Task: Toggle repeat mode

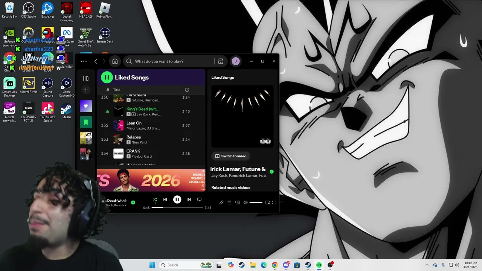Action: 199,200
